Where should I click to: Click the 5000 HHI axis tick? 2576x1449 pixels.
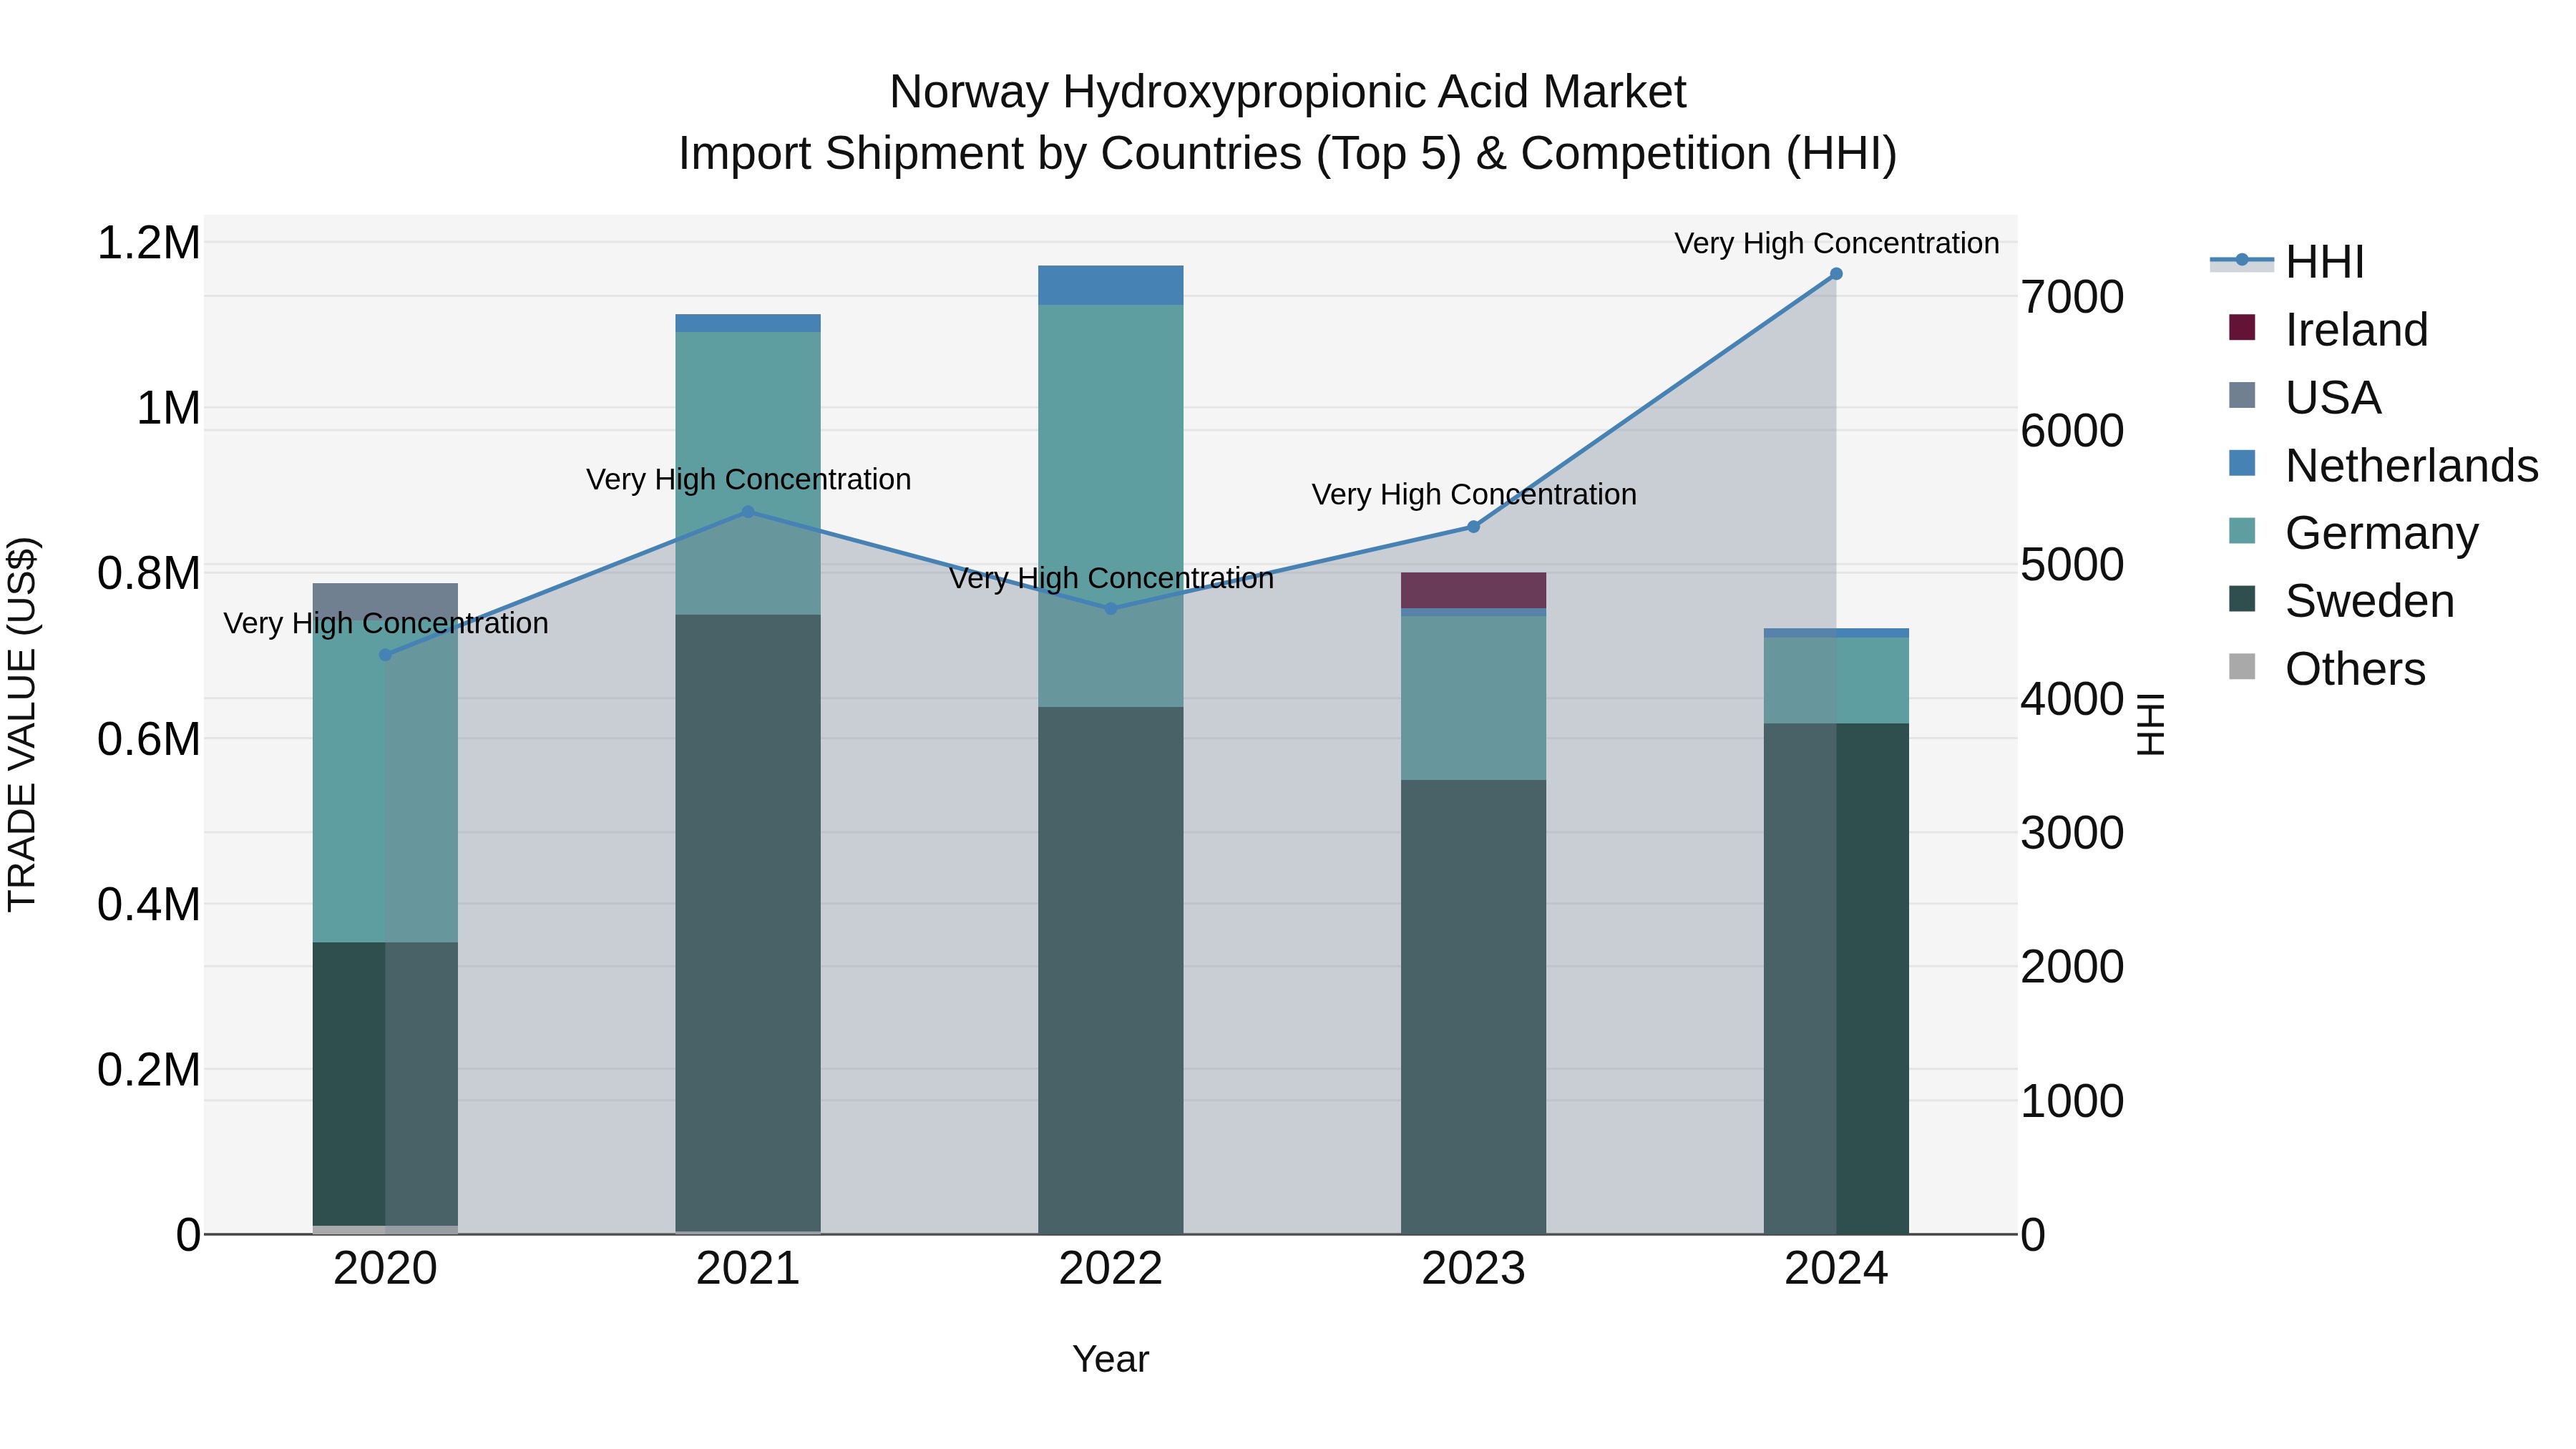(x=2072, y=565)
